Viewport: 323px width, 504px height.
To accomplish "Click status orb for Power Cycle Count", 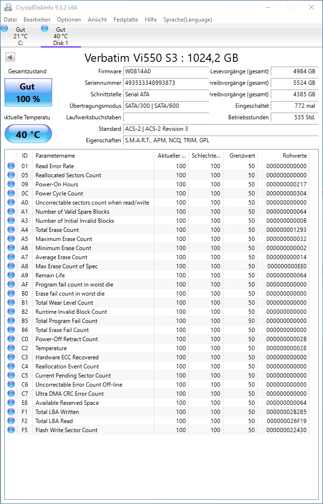I will (x=11, y=193).
